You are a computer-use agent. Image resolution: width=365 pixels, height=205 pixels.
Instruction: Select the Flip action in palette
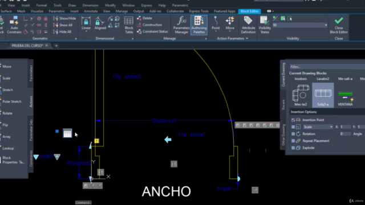[x=5, y=125]
